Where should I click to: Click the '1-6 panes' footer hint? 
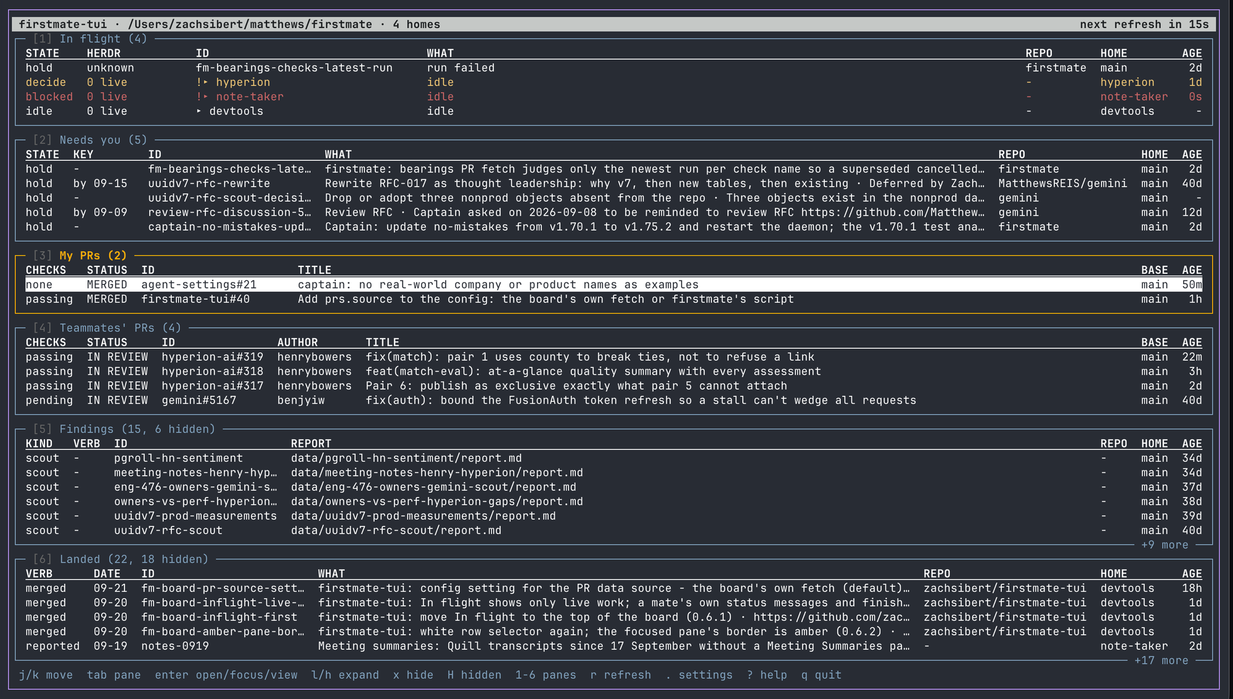pyautogui.click(x=546, y=675)
